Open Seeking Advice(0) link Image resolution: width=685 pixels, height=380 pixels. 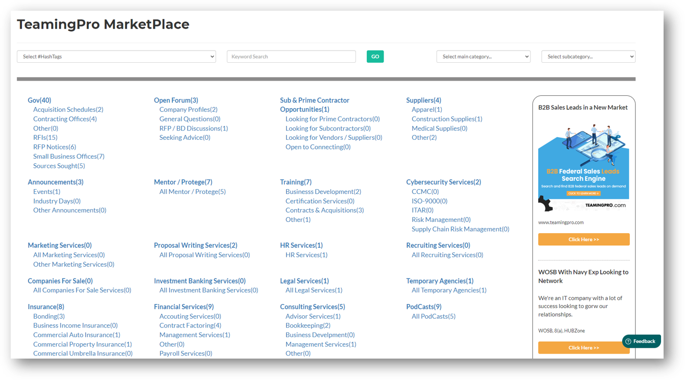185,138
